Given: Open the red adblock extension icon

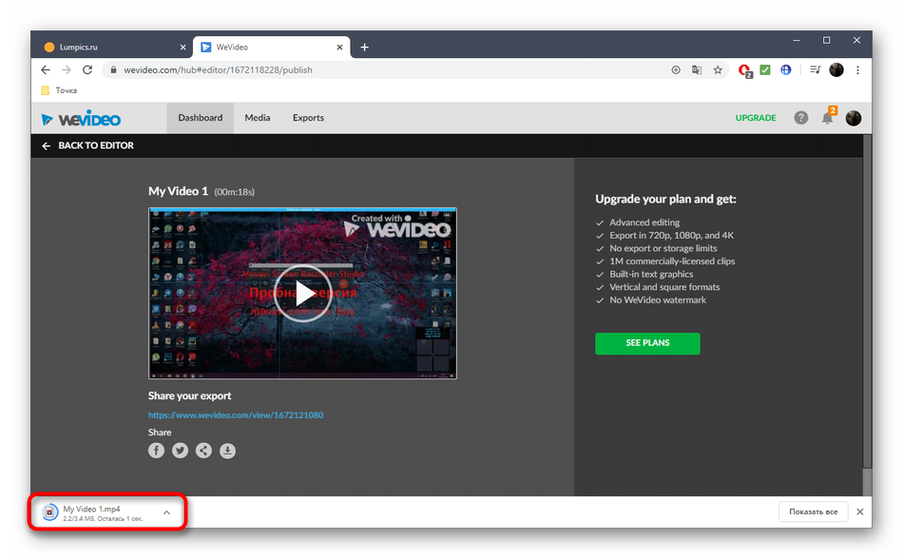Looking at the screenshot, I should pos(744,70).
